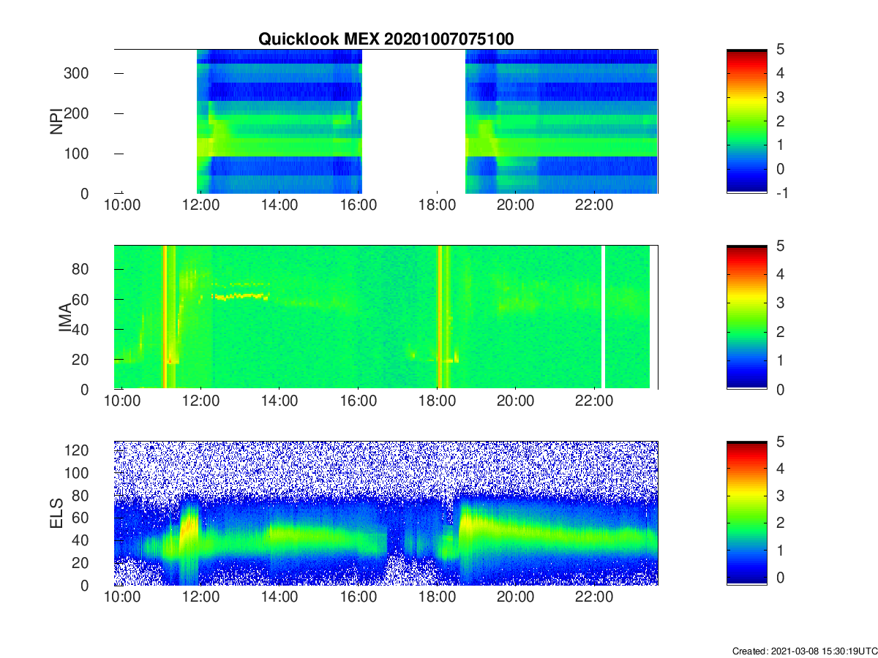
Task: Select the NPI y-axis label
Action: point(56,121)
